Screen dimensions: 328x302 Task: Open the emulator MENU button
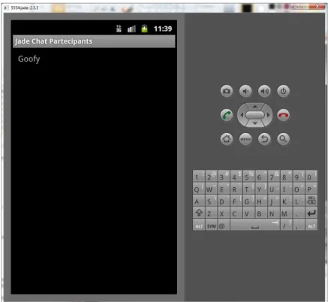pos(245,139)
